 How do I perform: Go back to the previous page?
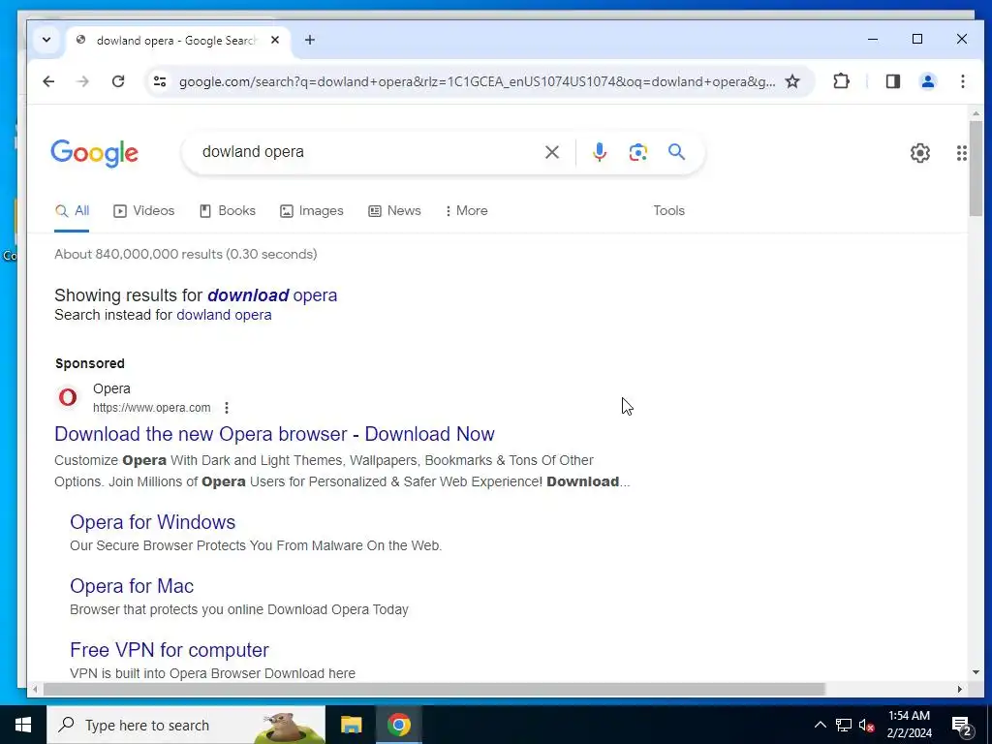48,81
